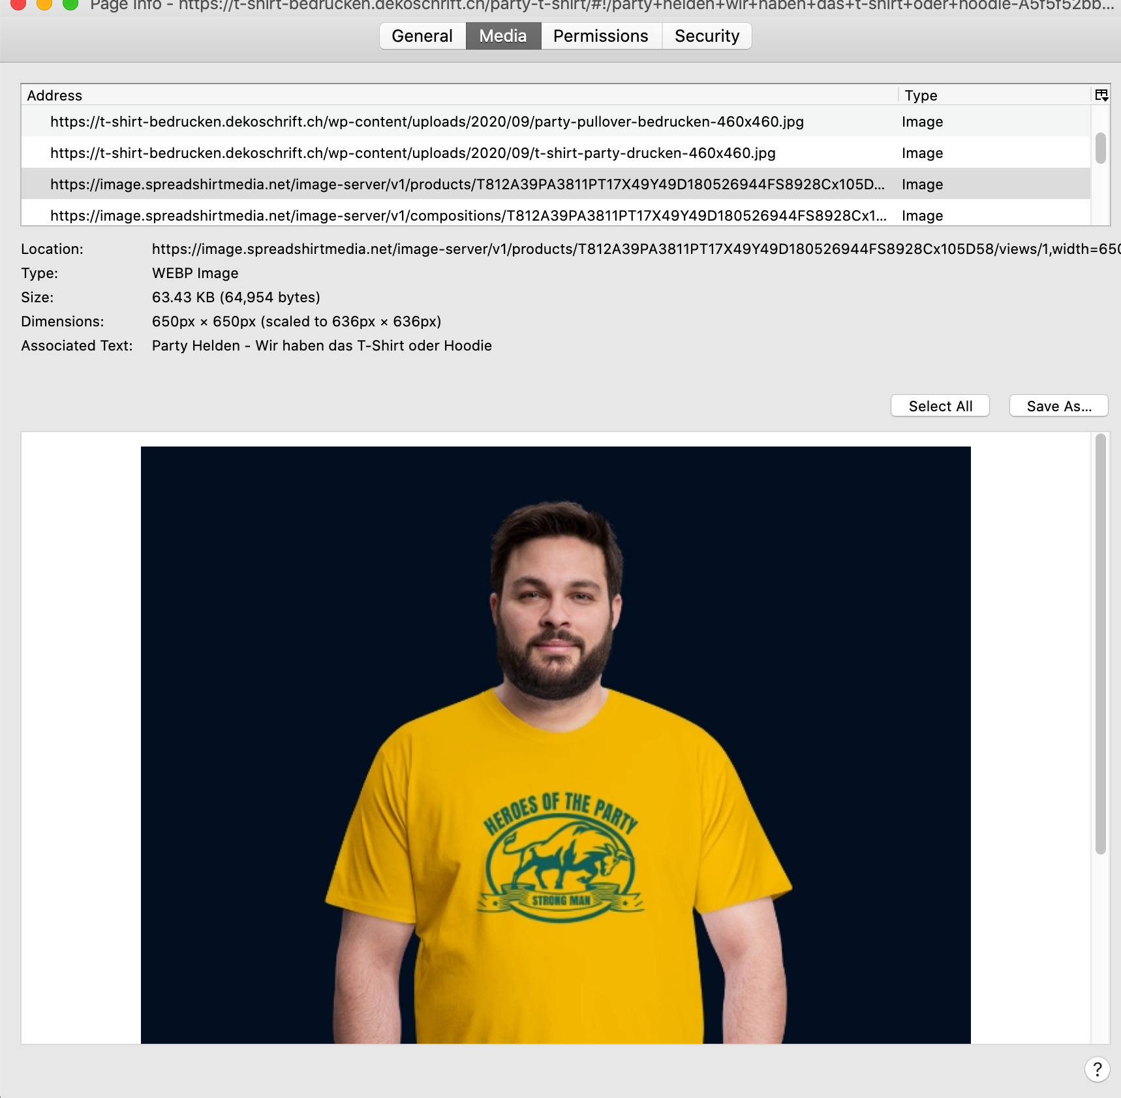Switch to the General tab
Image resolution: width=1121 pixels, height=1098 pixels.
coord(422,36)
